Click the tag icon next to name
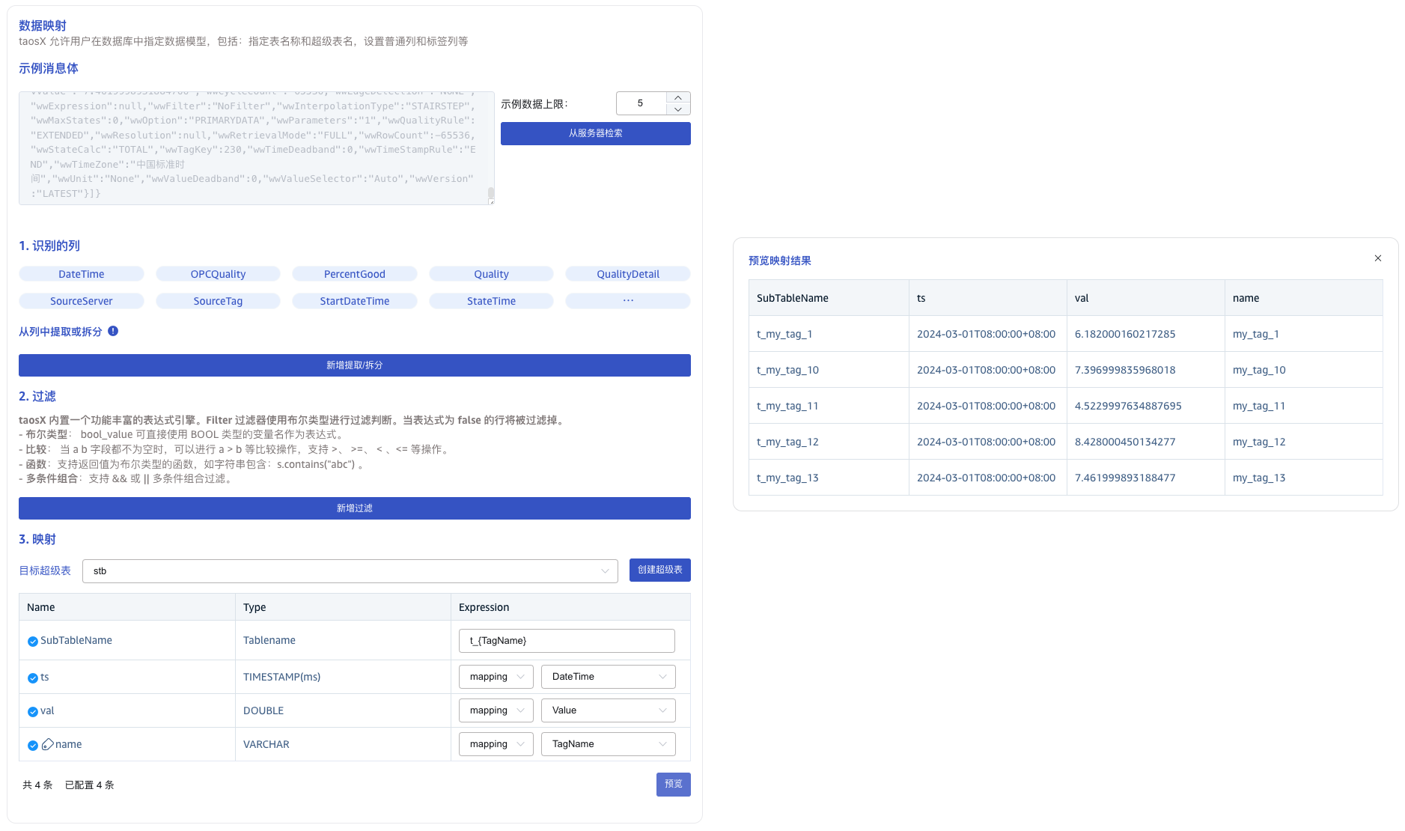 48,744
